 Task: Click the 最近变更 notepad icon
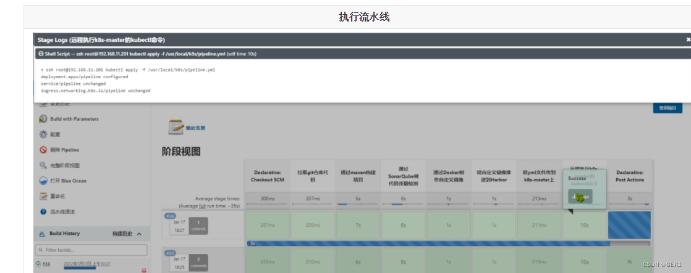pos(176,127)
